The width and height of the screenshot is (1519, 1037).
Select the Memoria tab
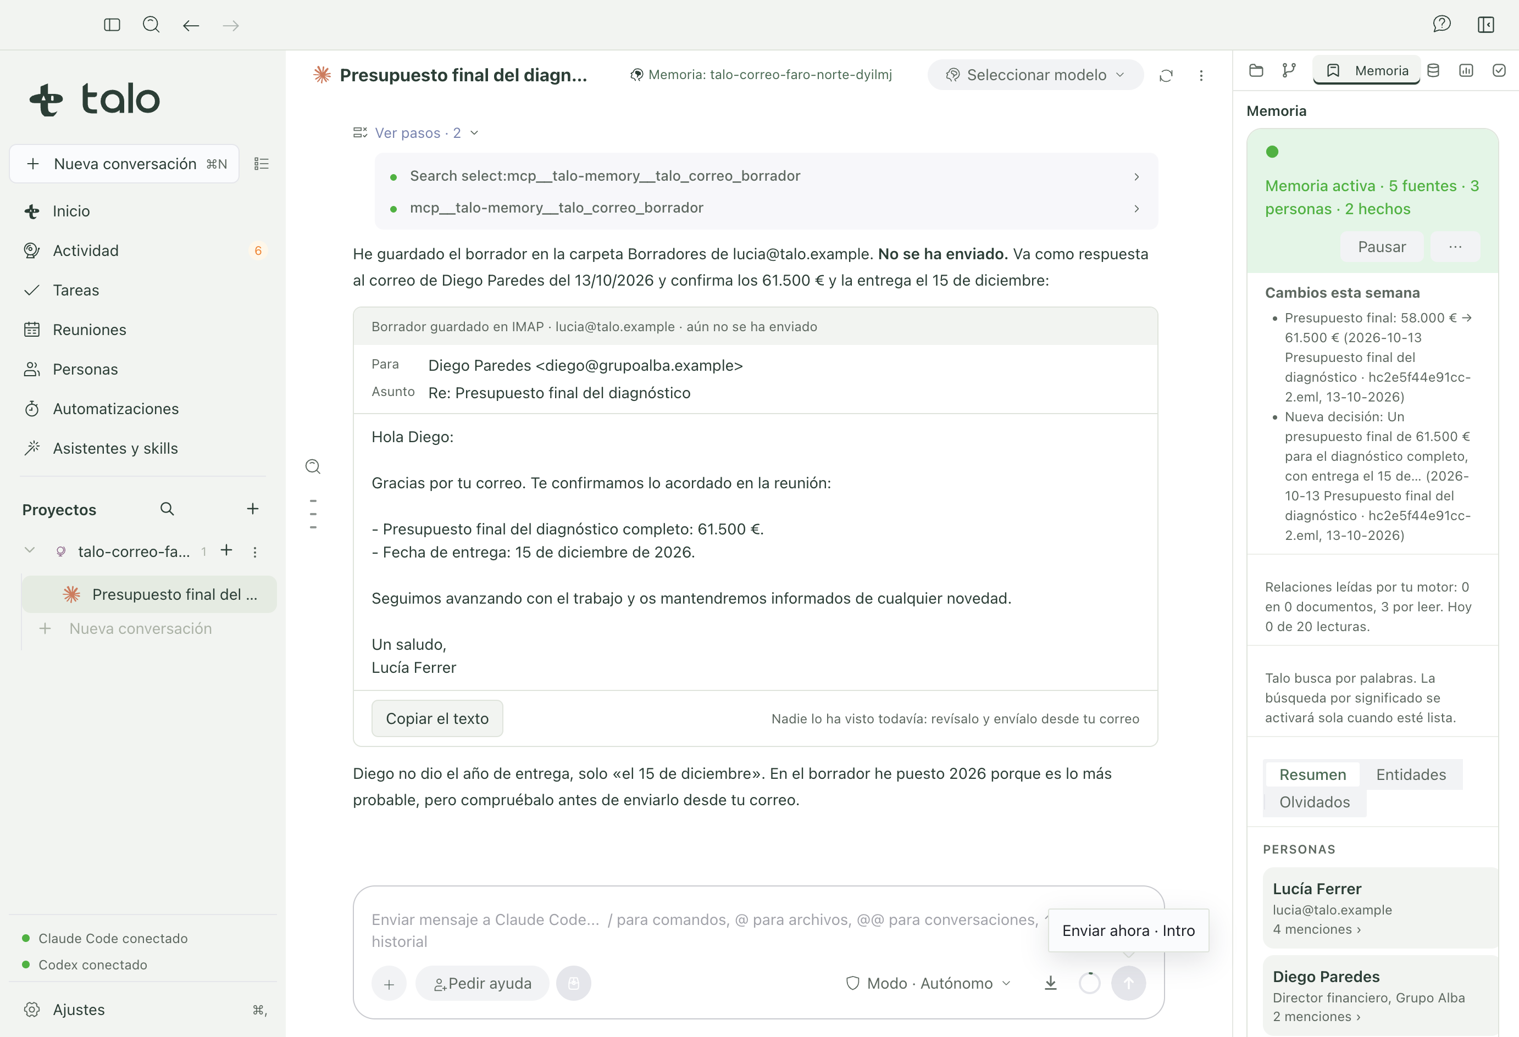pyautogui.click(x=1367, y=70)
